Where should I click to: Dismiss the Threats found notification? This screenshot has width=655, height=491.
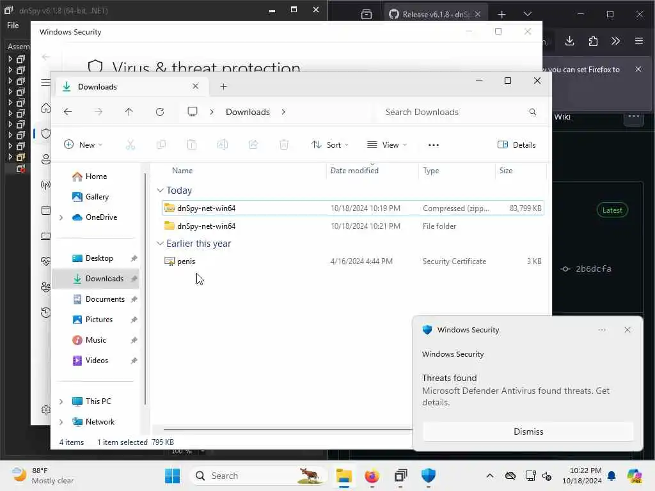coord(528,432)
